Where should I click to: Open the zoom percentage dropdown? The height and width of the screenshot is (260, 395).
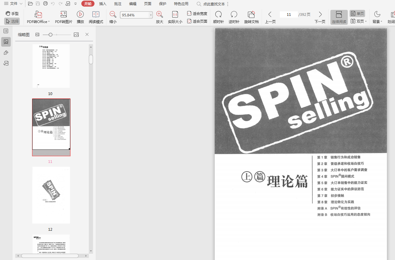(151, 15)
